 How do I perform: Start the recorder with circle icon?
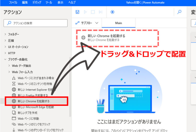pos(112,12)
